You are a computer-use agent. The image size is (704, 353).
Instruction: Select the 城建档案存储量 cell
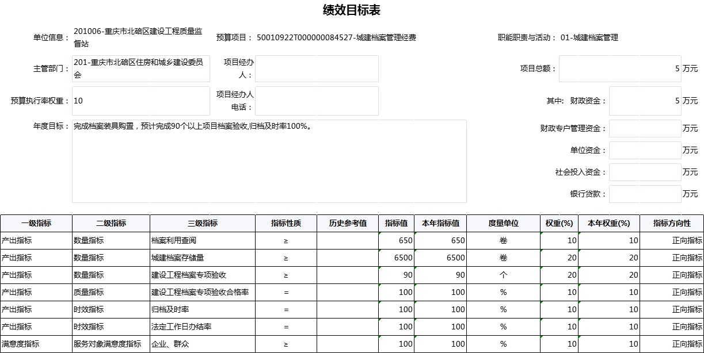pyautogui.click(x=203, y=258)
